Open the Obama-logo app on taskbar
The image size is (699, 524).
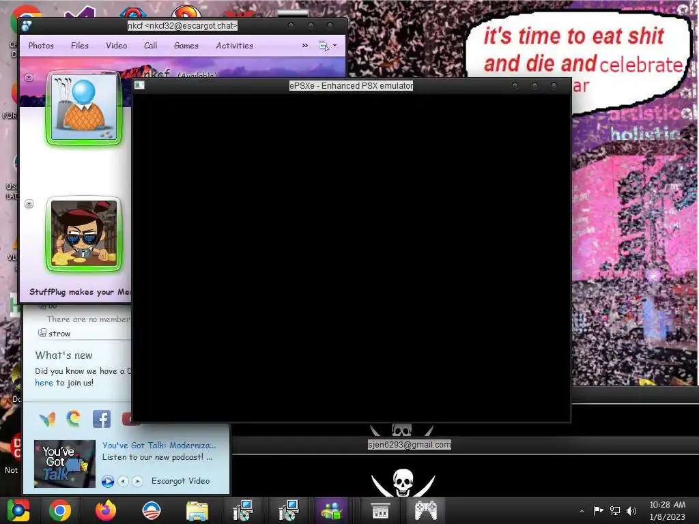[x=152, y=510]
